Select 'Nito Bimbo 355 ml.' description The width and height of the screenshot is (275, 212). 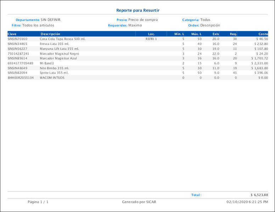(x=54, y=68)
